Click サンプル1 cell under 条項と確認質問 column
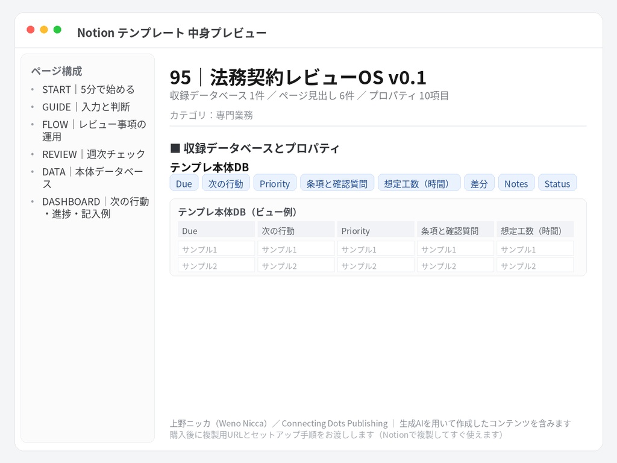The width and height of the screenshot is (617, 463). tap(456, 249)
